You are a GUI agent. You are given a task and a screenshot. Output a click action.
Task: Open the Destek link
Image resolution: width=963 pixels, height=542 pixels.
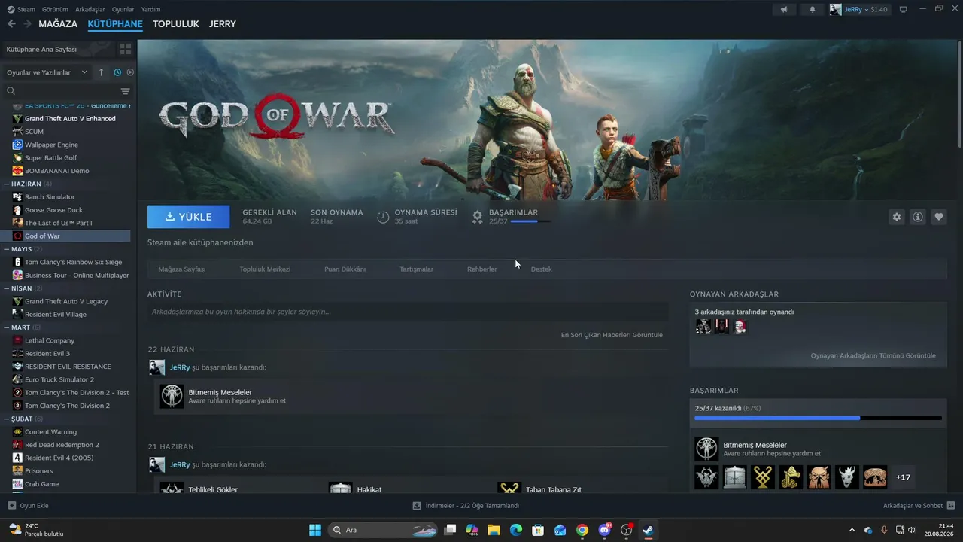[541, 269]
